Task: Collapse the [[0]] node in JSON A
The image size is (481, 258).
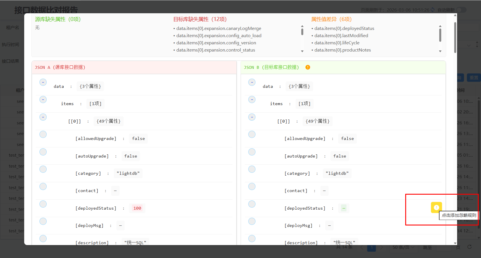Action: coord(43,117)
